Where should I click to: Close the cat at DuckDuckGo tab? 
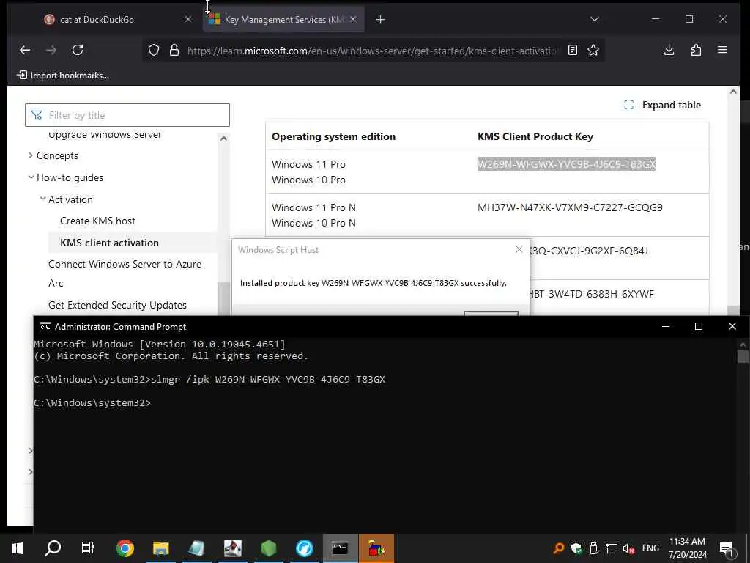(188, 19)
